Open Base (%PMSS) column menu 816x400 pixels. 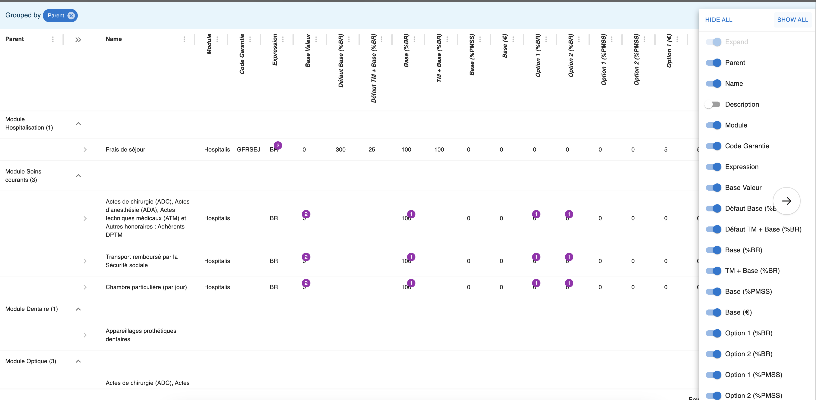[x=480, y=39]
